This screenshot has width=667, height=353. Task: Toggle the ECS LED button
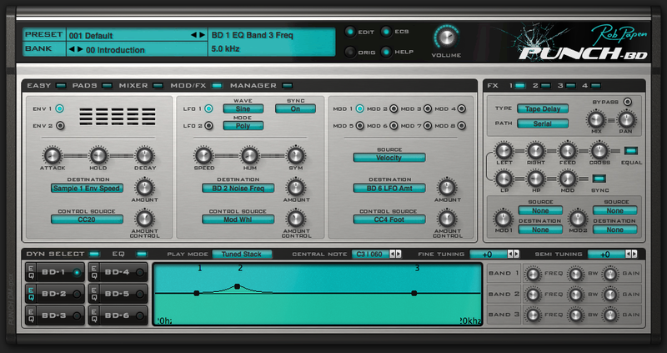click(386, 32)
